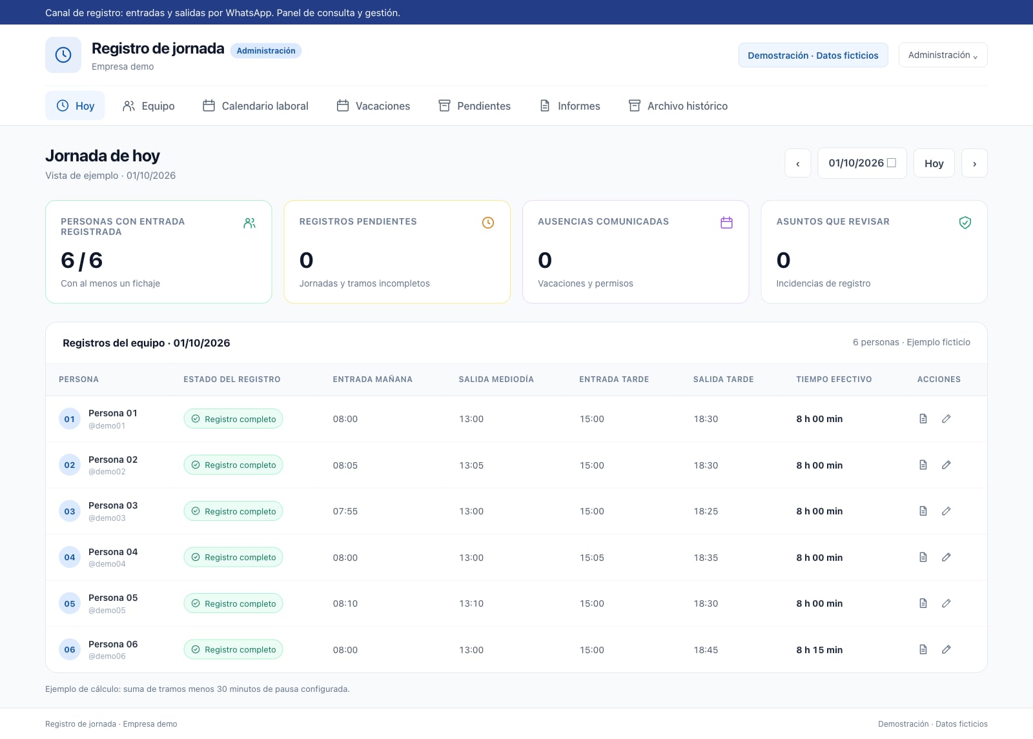Go to previous day with left chevron

point(798,163)
